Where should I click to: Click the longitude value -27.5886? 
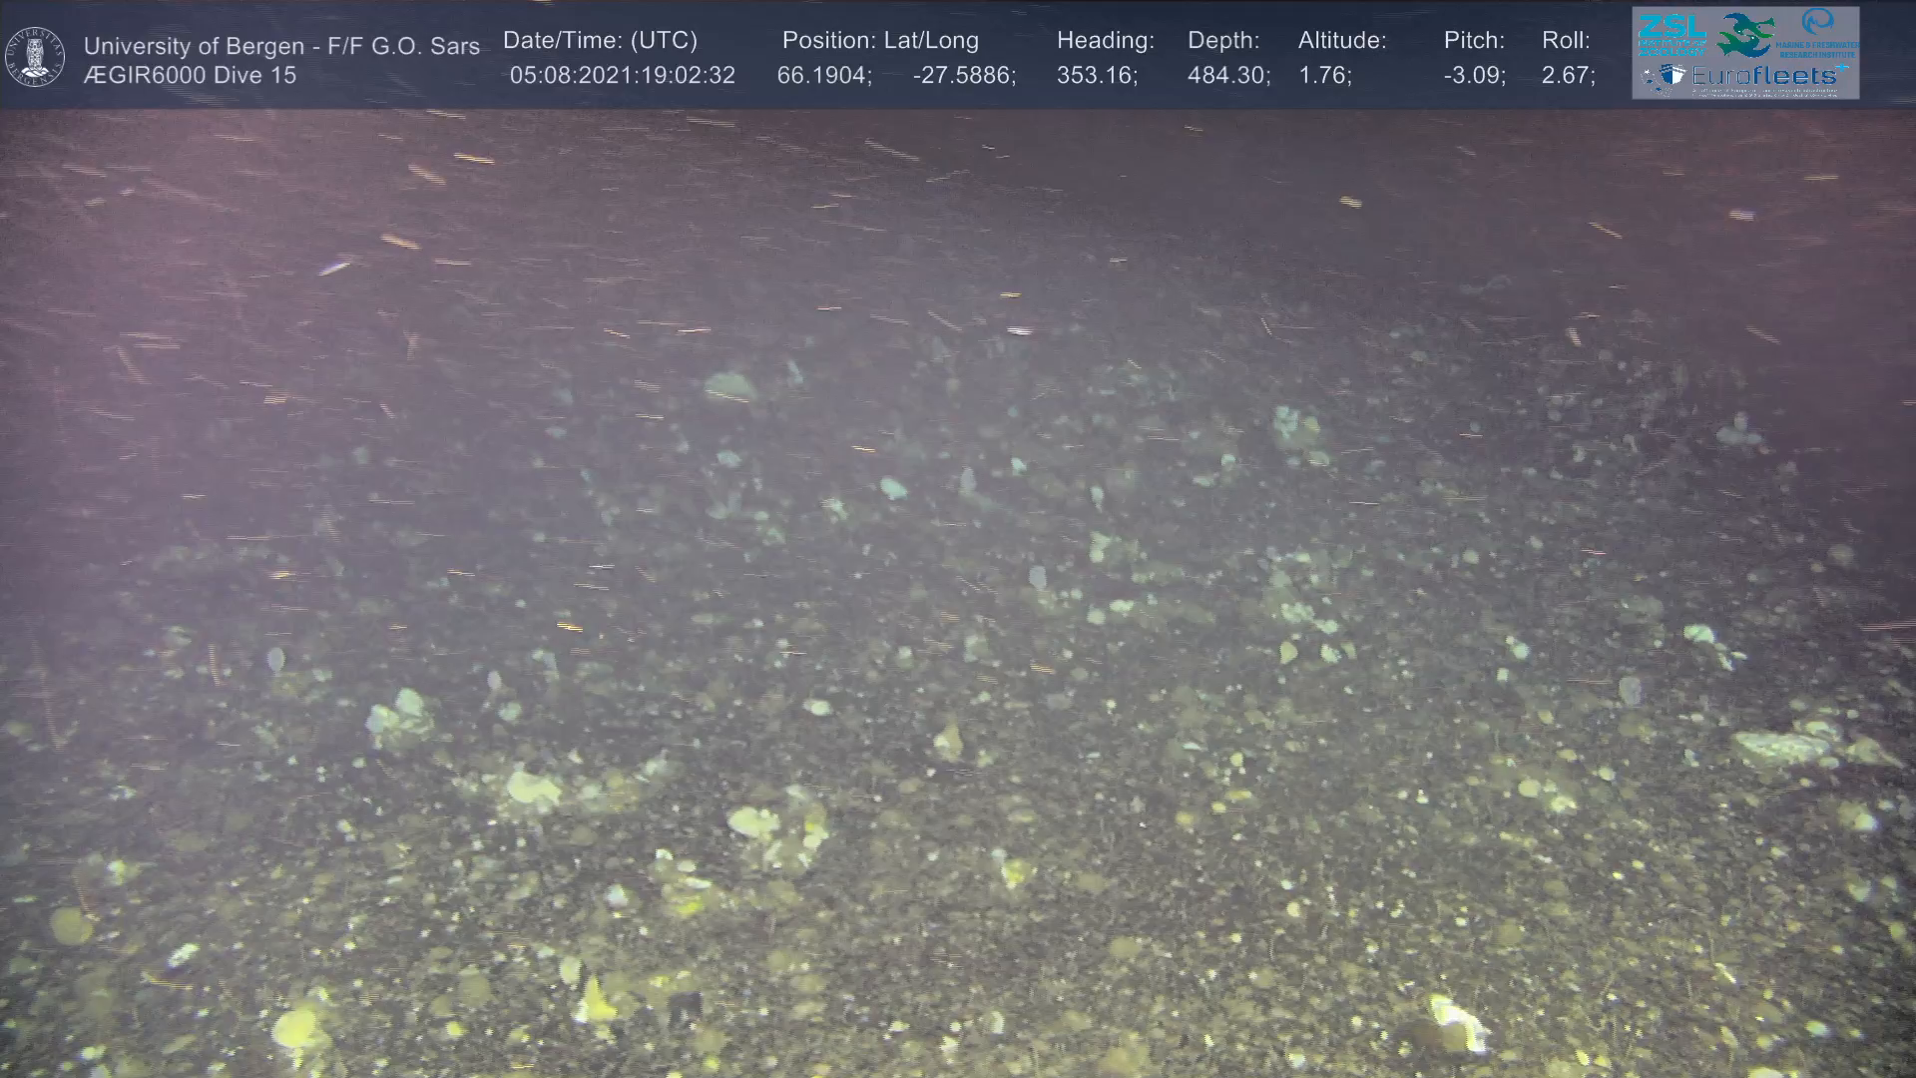[963, 75]
